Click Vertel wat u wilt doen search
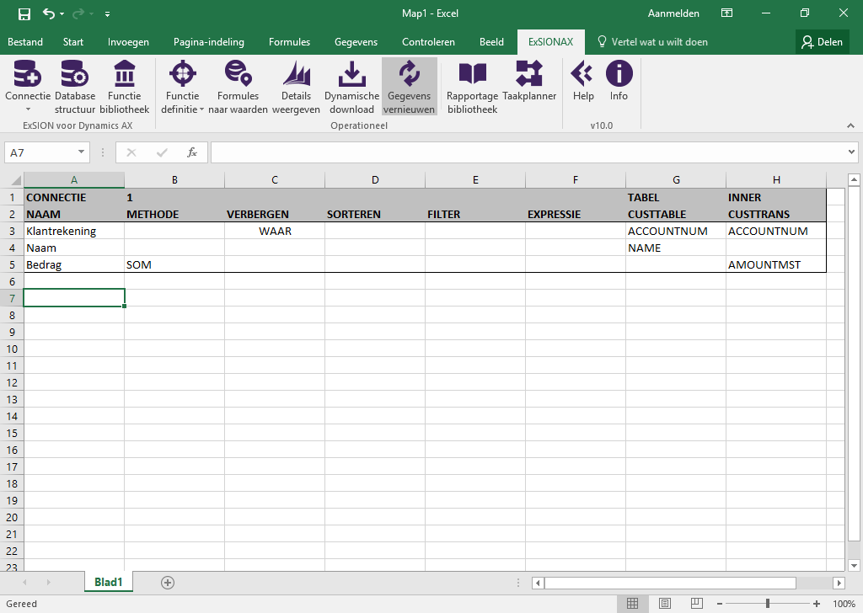 tap(653, 42)
